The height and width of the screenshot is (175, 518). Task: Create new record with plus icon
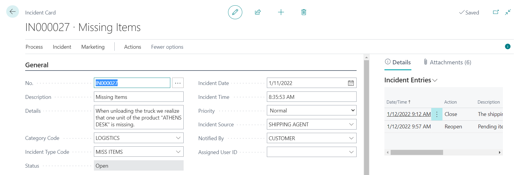pos(281,12)
